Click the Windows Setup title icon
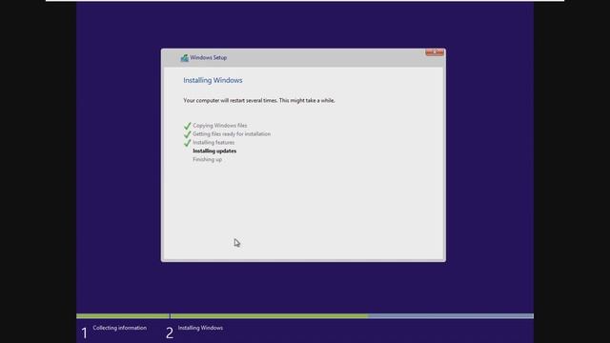The image size is (610, 343). click(x=184, y=58)
